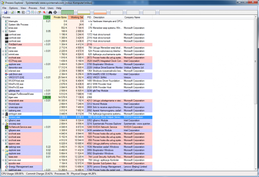
Task: Sort by Working Set column header
Action: [76, 18]
